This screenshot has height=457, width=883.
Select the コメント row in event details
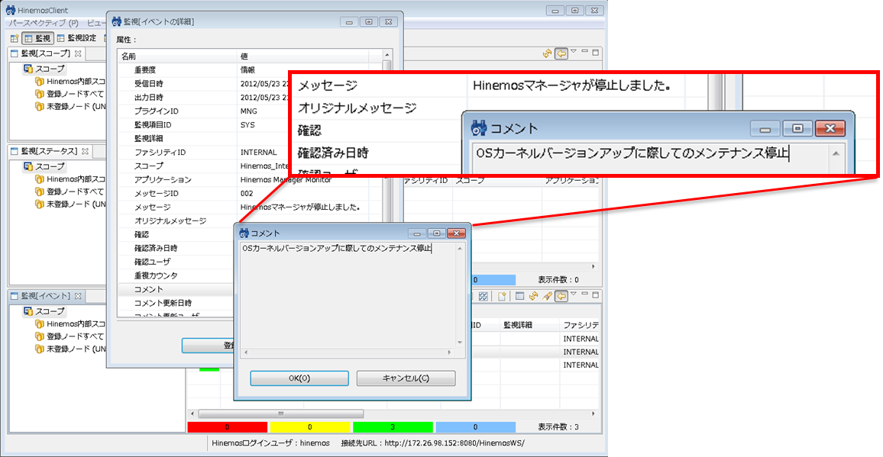point(176,289)
